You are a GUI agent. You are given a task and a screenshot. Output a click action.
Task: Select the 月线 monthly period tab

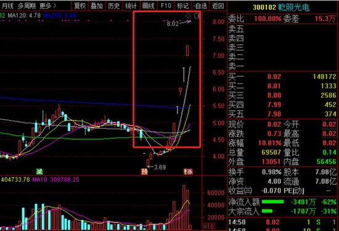pyautogui.click(x=7, y=6)
